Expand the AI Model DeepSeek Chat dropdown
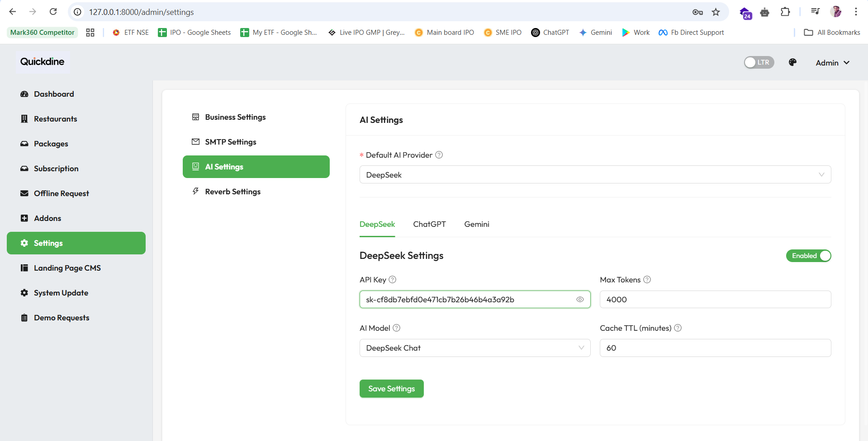The image size is (868, 441). coord(475,348)
